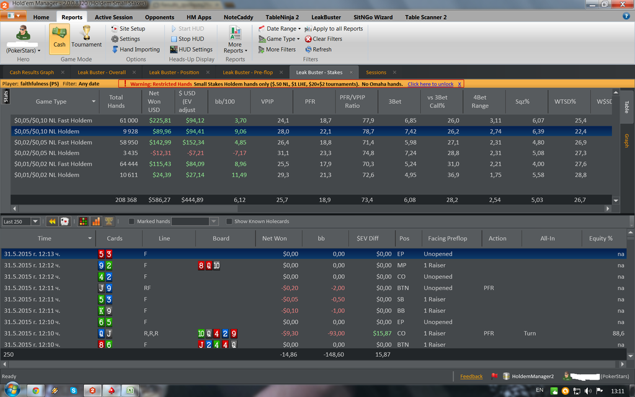Image resolution: width=635 pixels, height=397 pixels.
Task: Select Tournament trophy game mode
Action: [x=86, y=37]
